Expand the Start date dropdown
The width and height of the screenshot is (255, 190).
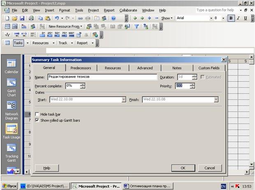[x=124, y=100]
